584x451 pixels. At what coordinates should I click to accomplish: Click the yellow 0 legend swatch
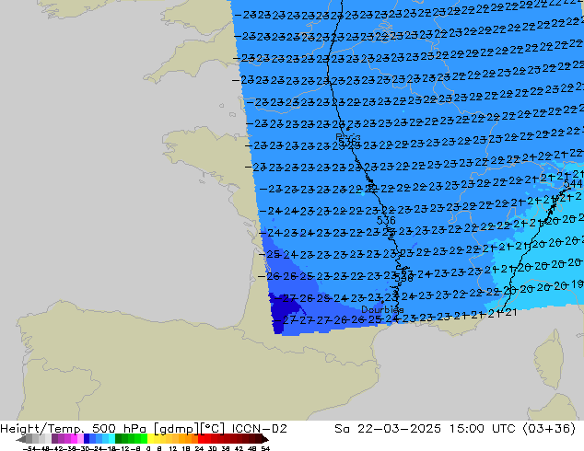[x=150, y=438]
